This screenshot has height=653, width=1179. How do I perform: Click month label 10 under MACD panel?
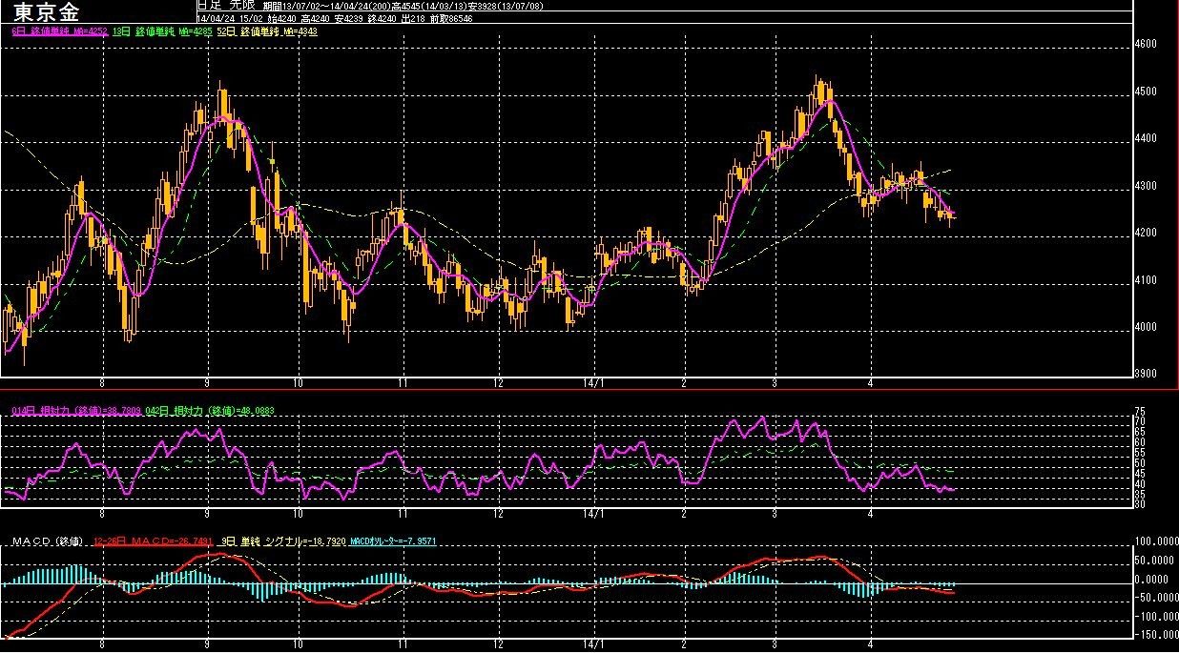coord(299,643)
